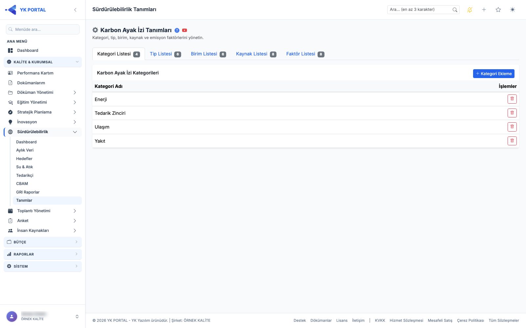Expand Döküman Yönetimi submenu
Image resolution: width=526 pixels, height=328 pixels.
43,92
